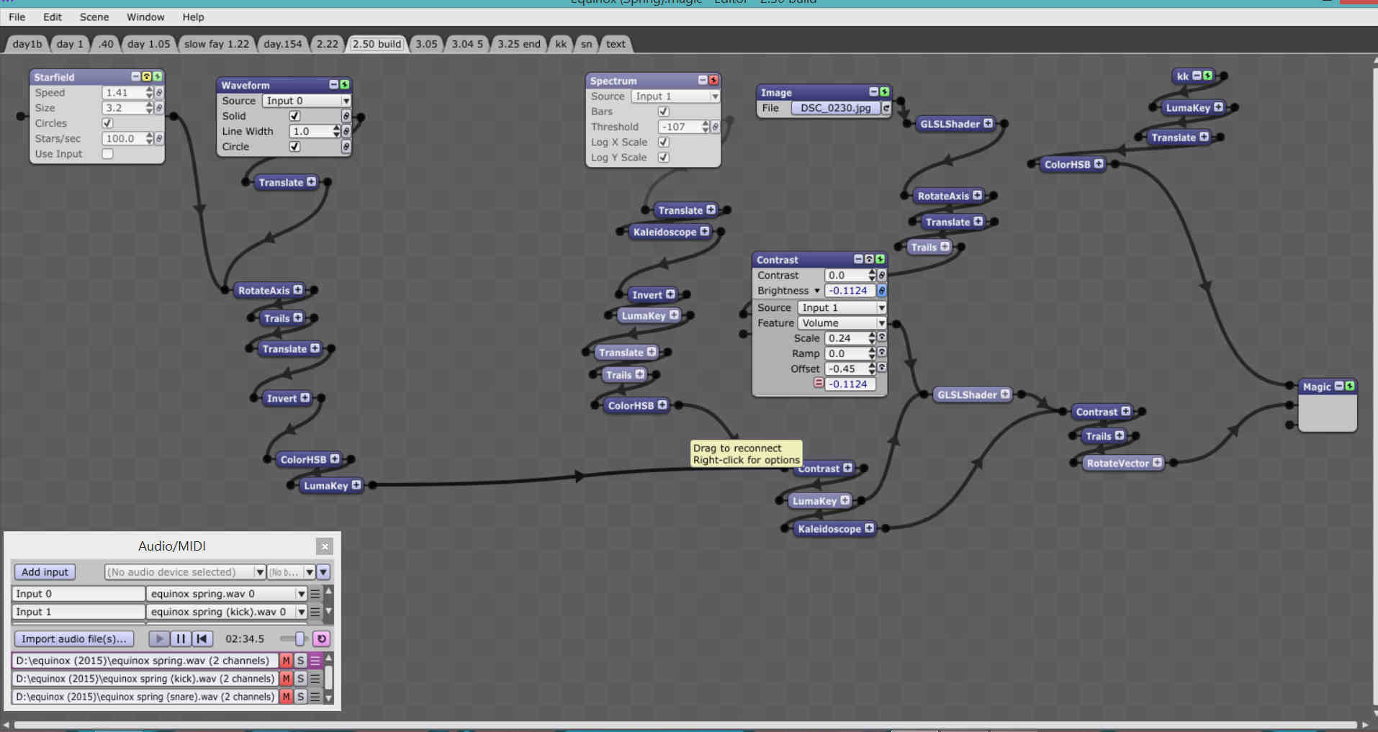Screen dimensions: 1378x732
Task: Open the File menu
Action: pyautogui.click(x=17, y=17)
